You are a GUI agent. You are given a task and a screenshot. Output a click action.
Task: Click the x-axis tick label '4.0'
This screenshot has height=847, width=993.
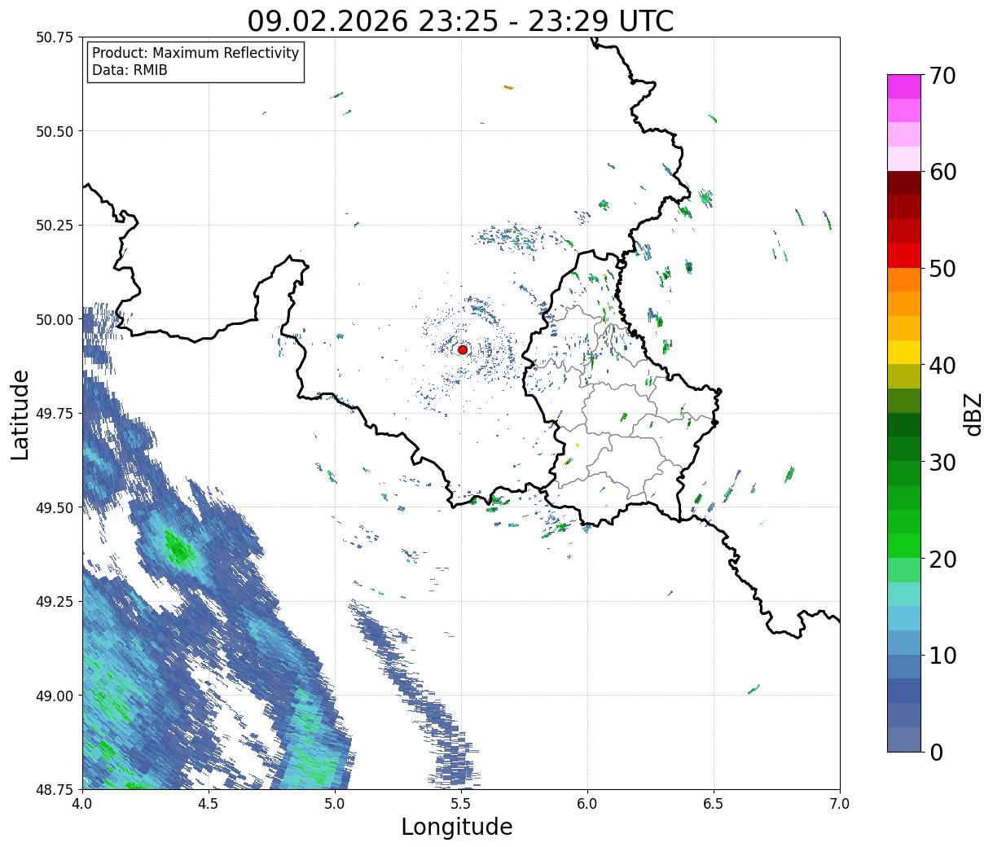pyautogui.click(x=82, y=803)
